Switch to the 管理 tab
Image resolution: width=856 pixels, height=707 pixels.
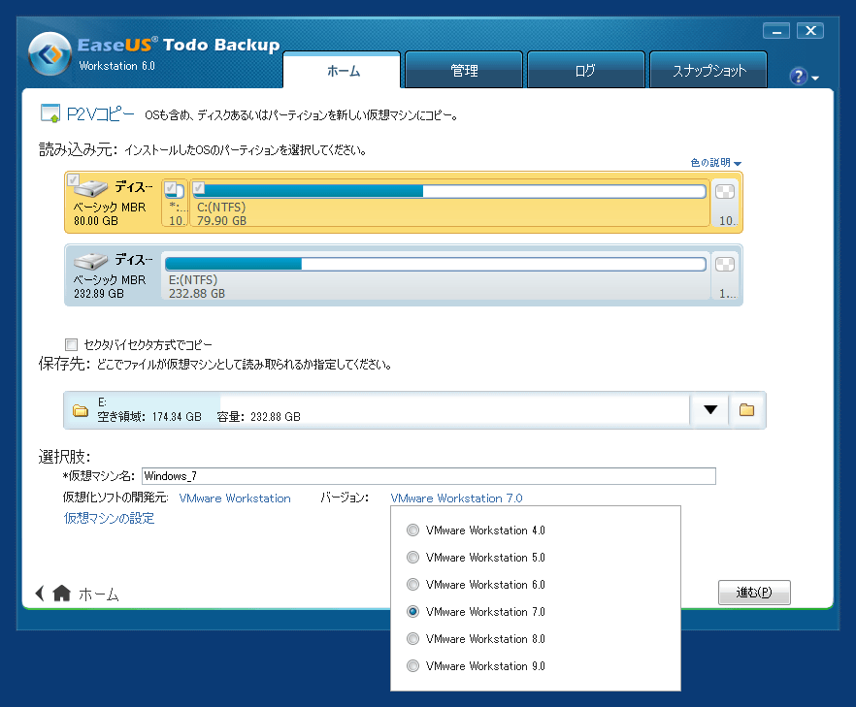(464, 70)
